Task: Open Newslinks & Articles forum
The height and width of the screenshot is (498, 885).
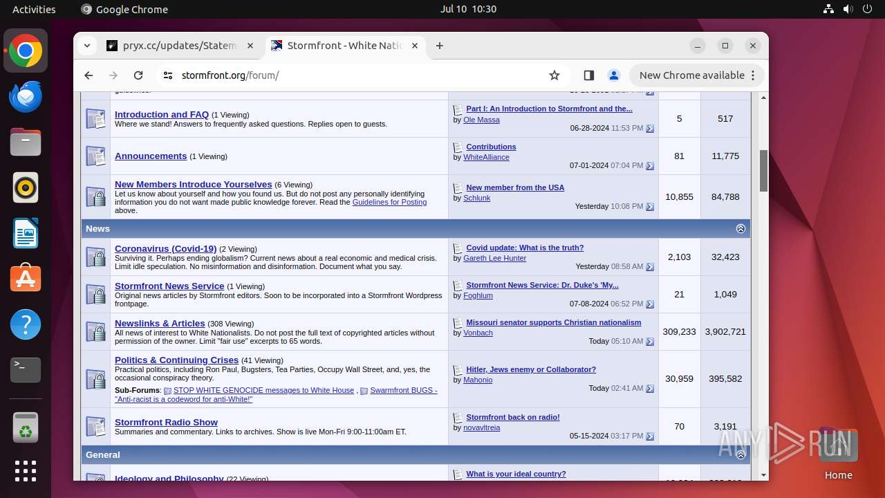Action: 160,324
